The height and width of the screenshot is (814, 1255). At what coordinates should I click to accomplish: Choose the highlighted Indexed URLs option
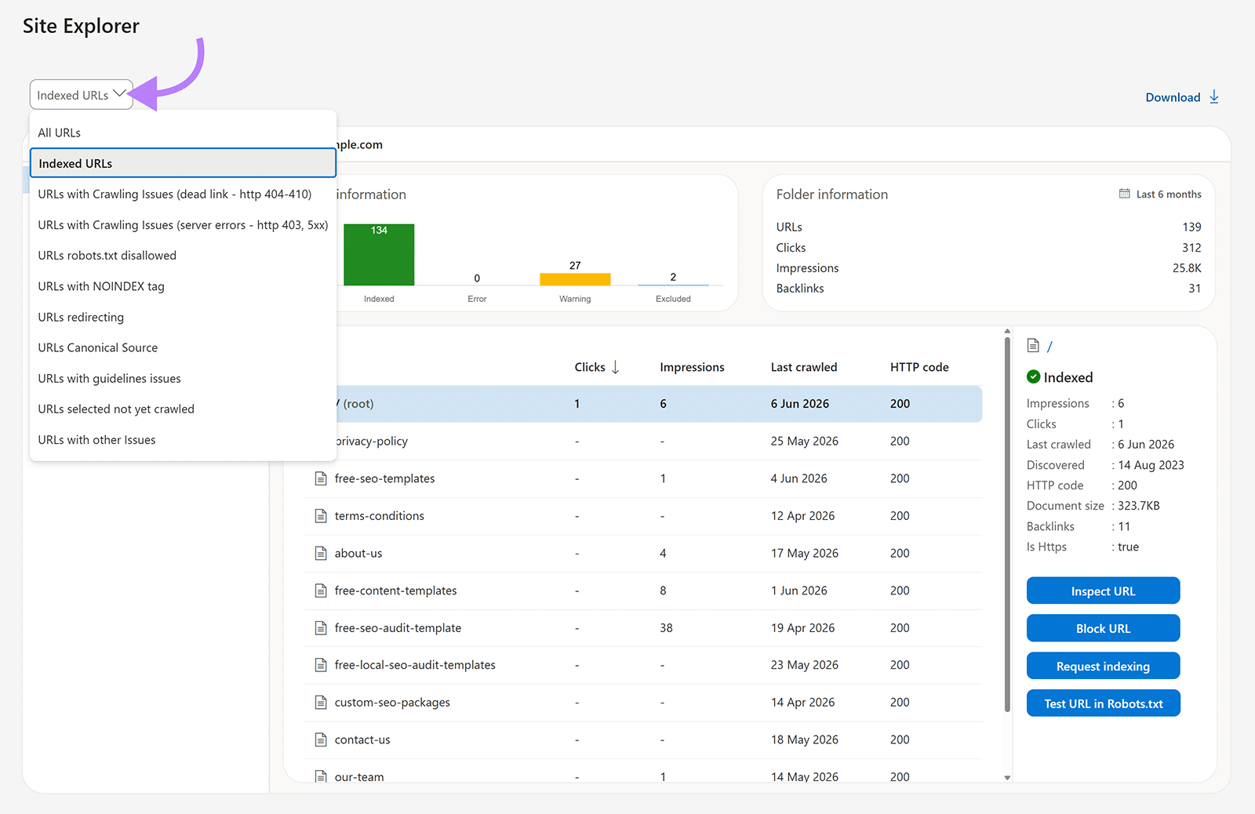coord(183,163)
